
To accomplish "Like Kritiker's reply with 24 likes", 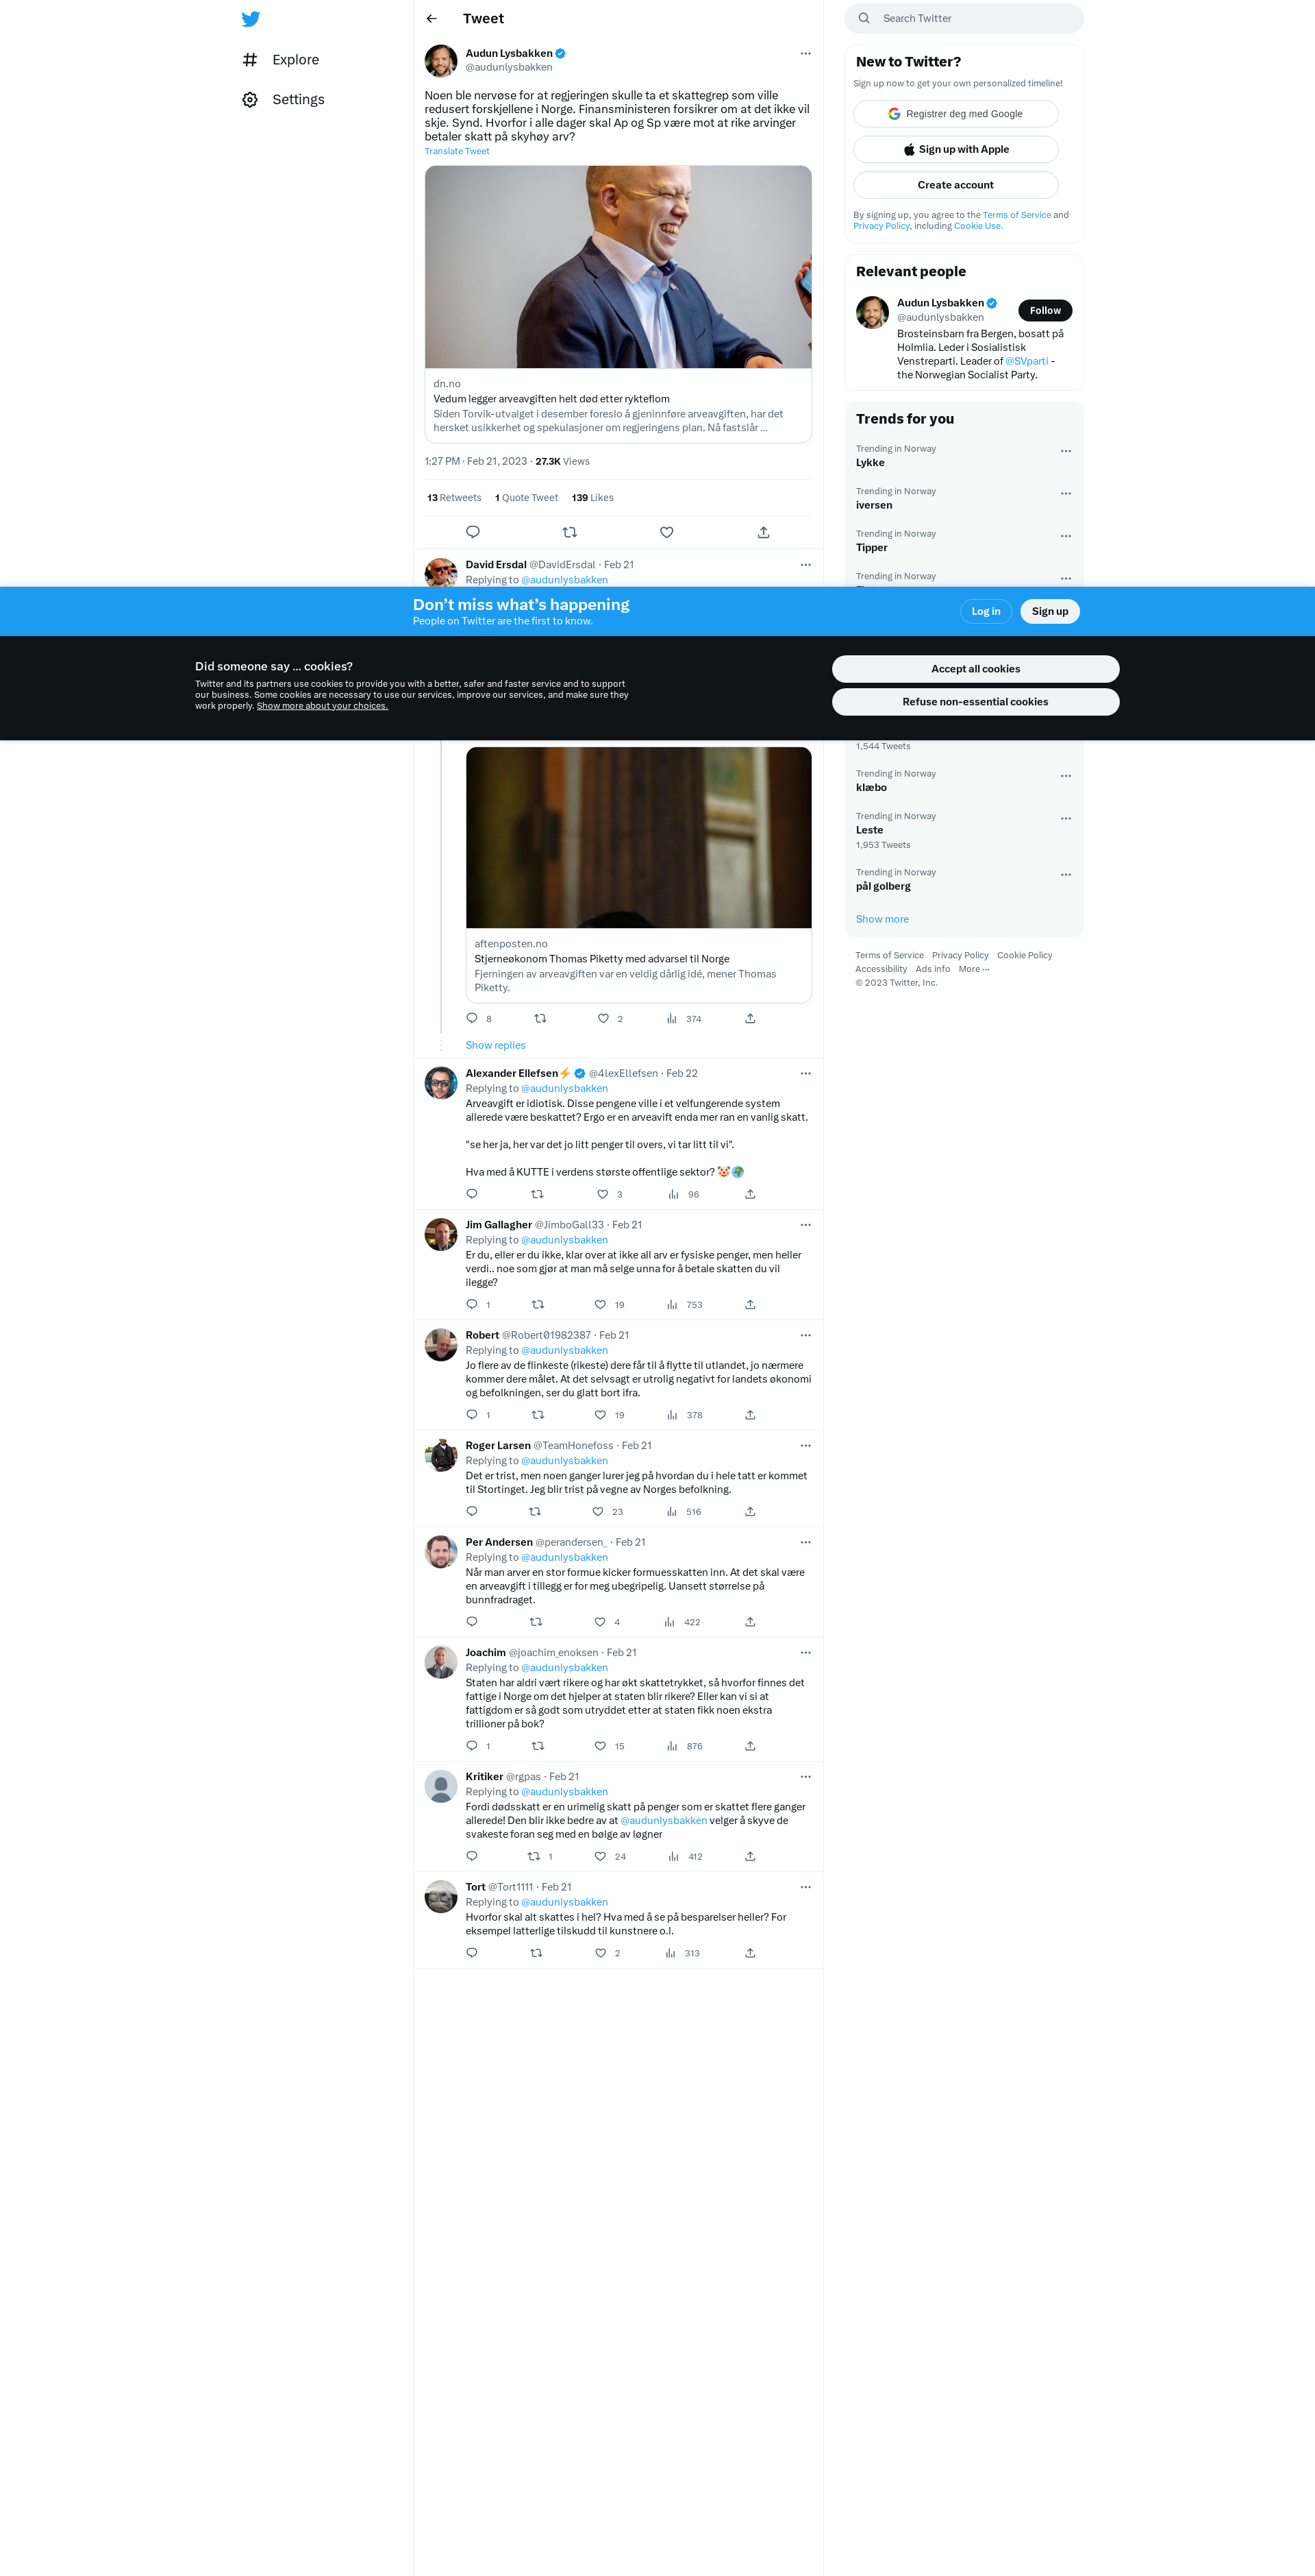I will coord(601,1857).
